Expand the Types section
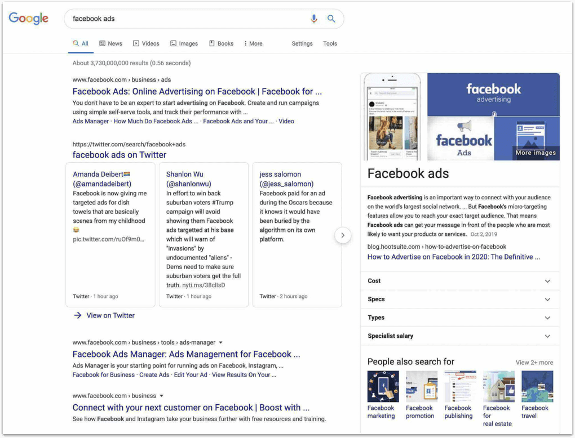The width and height of the screenshot is (575, 438). point(460,318)
